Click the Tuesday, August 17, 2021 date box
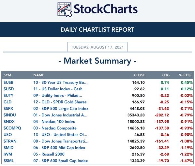195x166 pixels. [97, 47]
